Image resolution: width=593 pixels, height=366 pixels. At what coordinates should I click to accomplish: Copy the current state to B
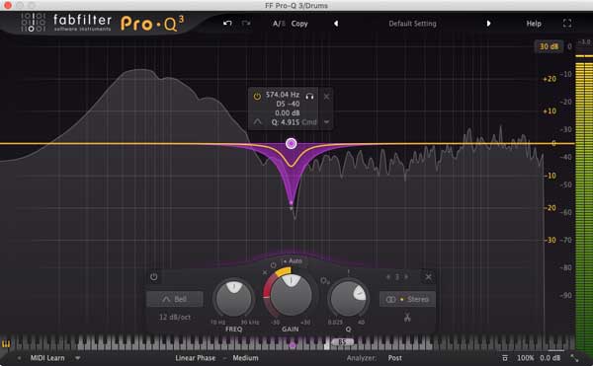pyautogui.click(x=299, y=24)
